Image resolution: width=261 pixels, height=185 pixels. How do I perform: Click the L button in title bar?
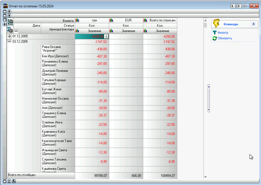(x=233, y=6)
